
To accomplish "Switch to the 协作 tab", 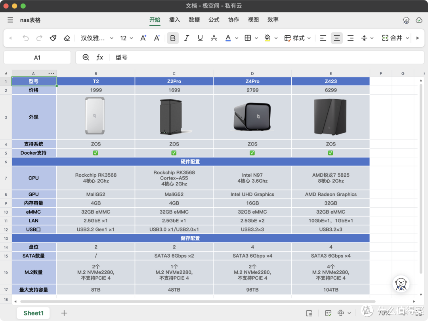I will pyautogui.click(x=233, y=20).
